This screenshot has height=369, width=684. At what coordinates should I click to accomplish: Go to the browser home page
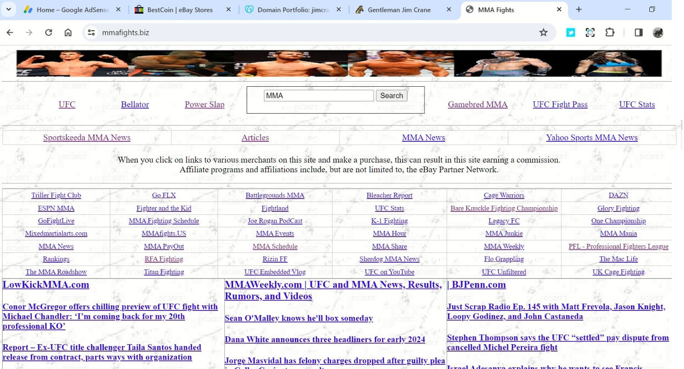[68, 32]
